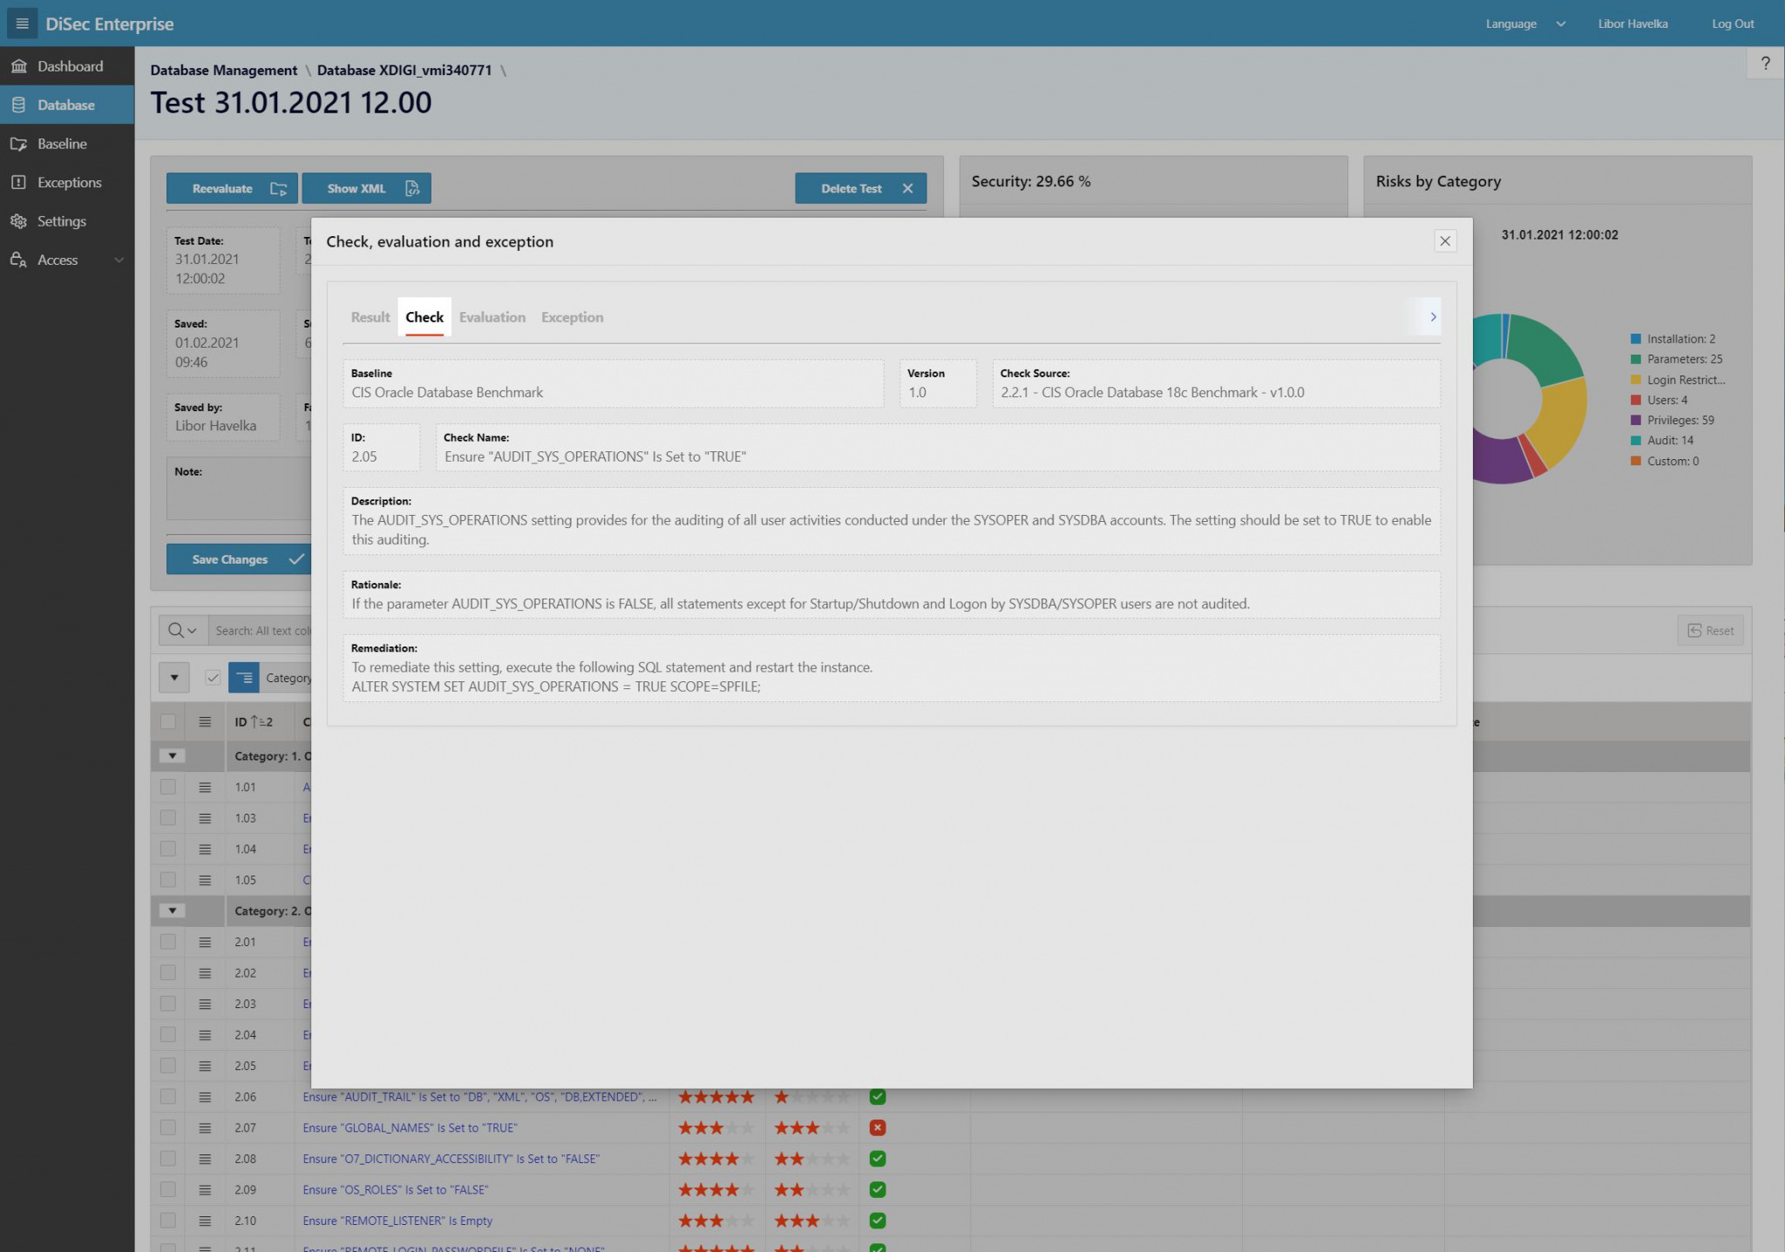The image size is (1785, 1252).
Task: Close the Check, evaluation and exception dialog
Action: pos(1444,241)
